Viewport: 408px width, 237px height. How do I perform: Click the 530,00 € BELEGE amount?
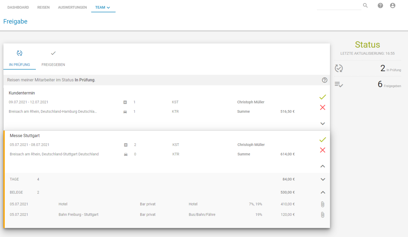(x=287, y=192)
